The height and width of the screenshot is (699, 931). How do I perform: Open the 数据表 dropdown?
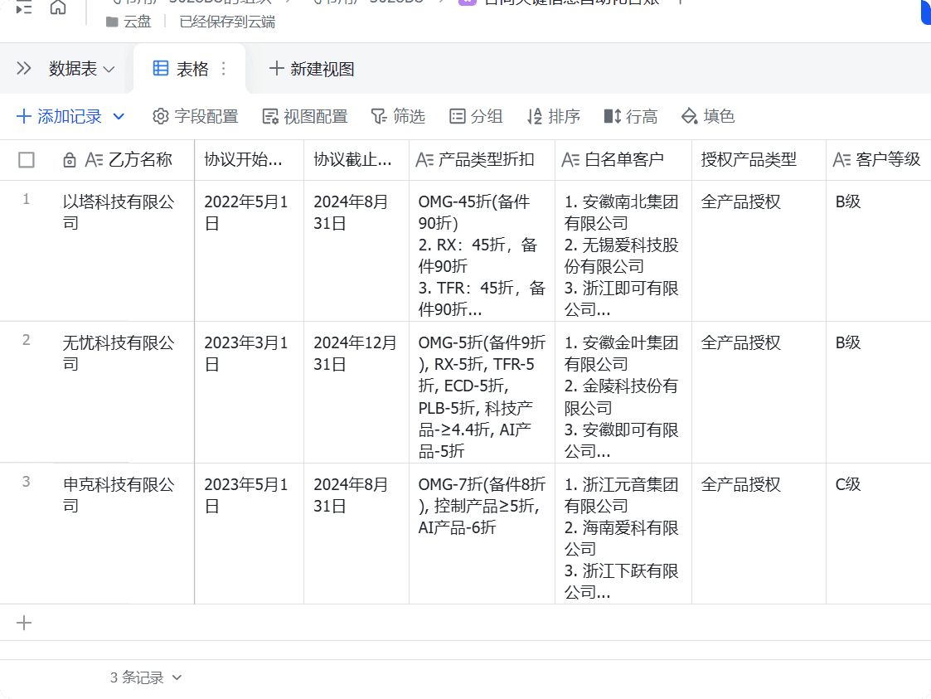coord(81,69)
